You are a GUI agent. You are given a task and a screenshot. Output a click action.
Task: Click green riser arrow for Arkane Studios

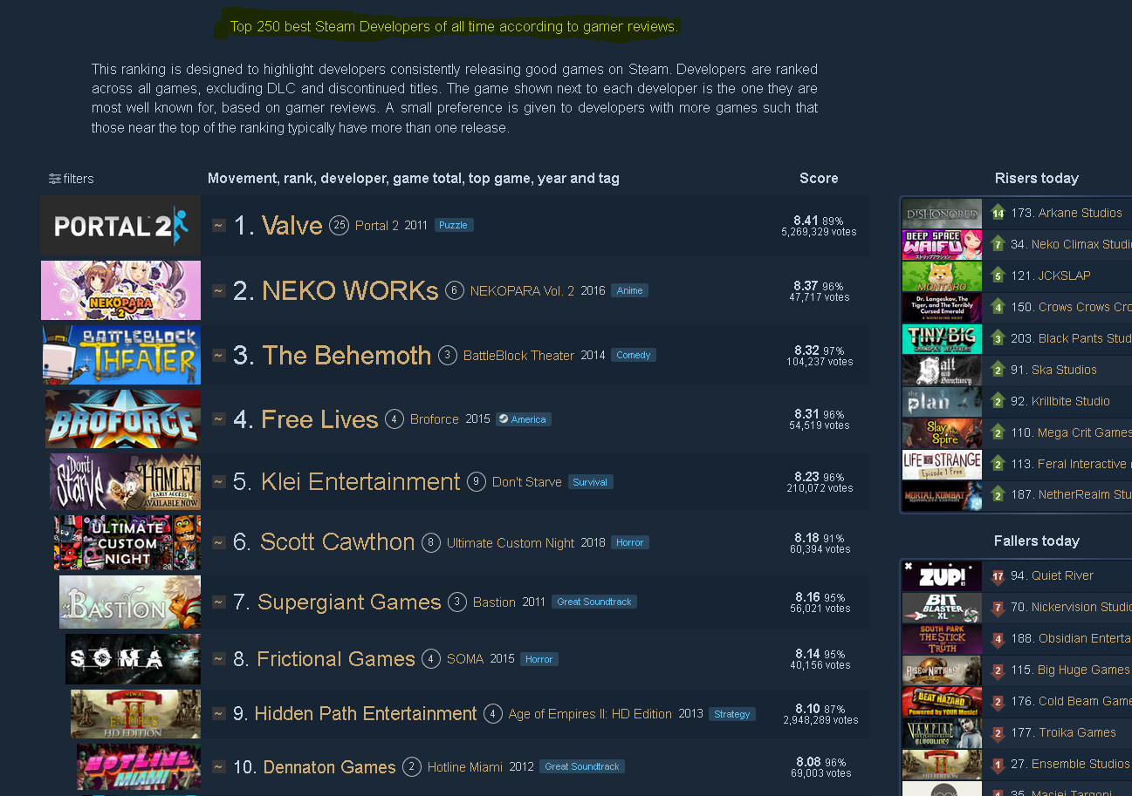tap(998, 213)
